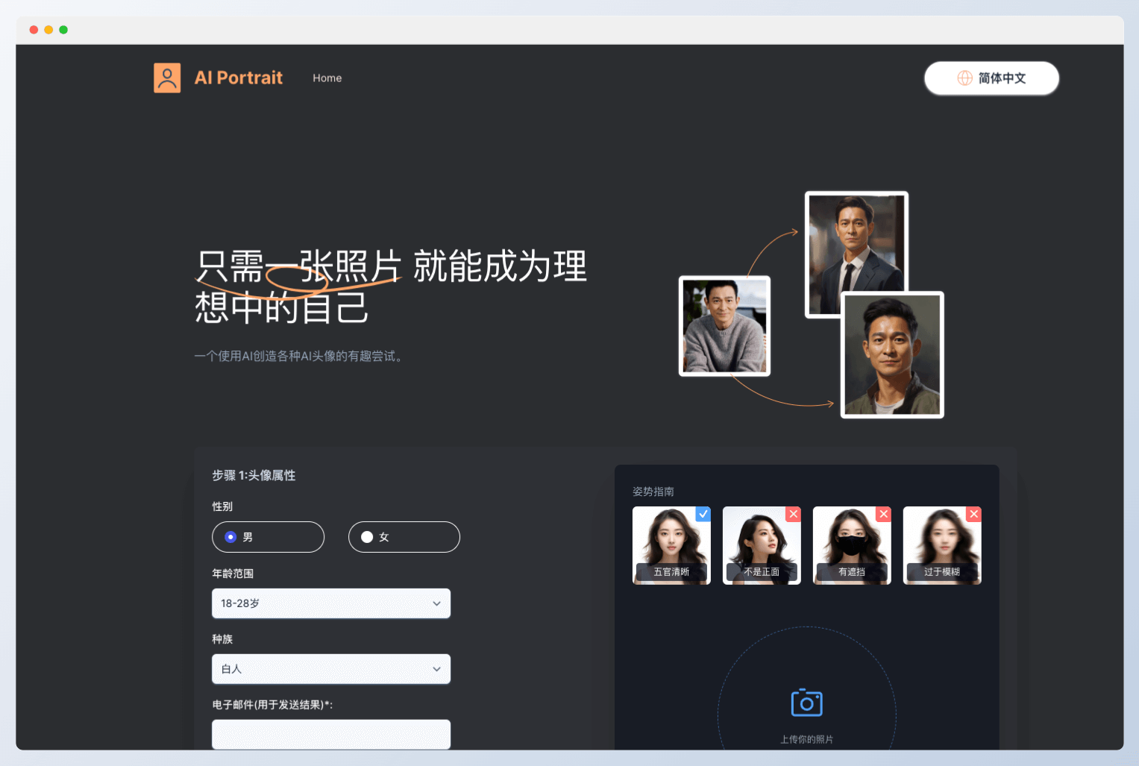The height and width of the screenshot is (766, 1139).
Task: Select Home in the navigation bar
Action: coord(327,78)
